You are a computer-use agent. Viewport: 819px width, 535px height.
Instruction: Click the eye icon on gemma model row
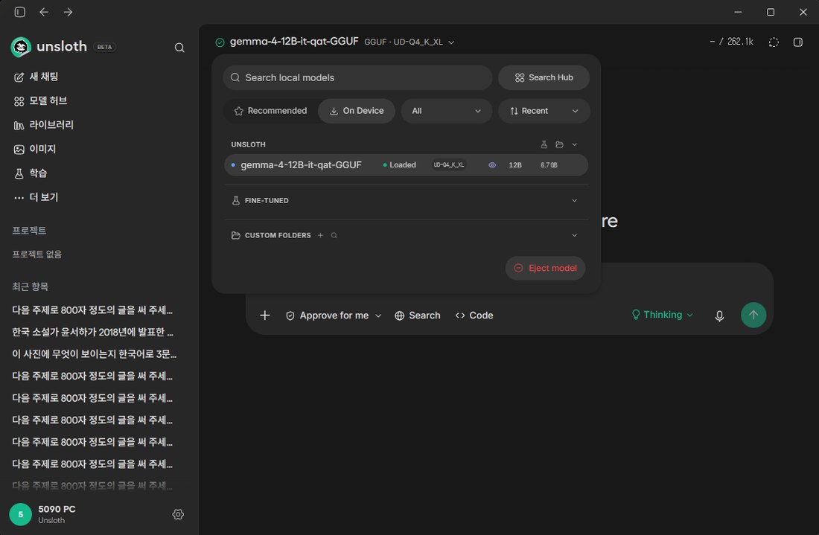pyautogui.click(x=492, y=165)
